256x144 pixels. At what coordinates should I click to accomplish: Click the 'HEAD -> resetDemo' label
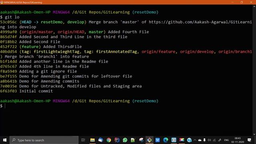pos(42,22)
